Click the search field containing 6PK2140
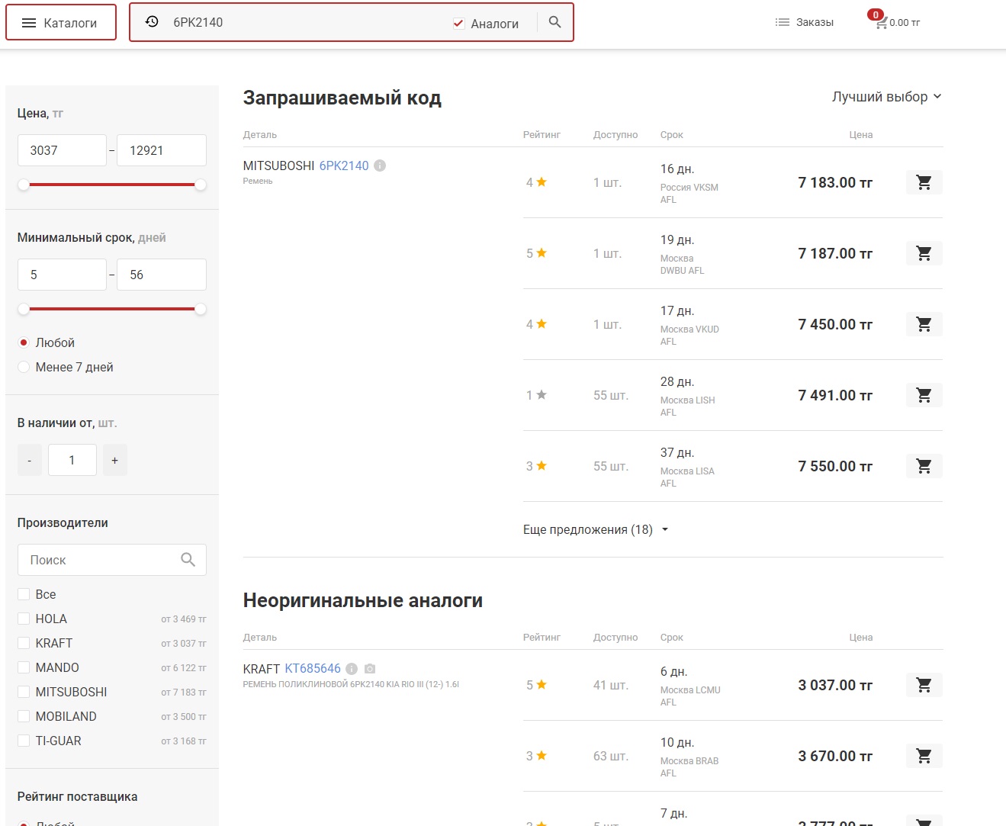1006x826 pixels. (305, 23)
